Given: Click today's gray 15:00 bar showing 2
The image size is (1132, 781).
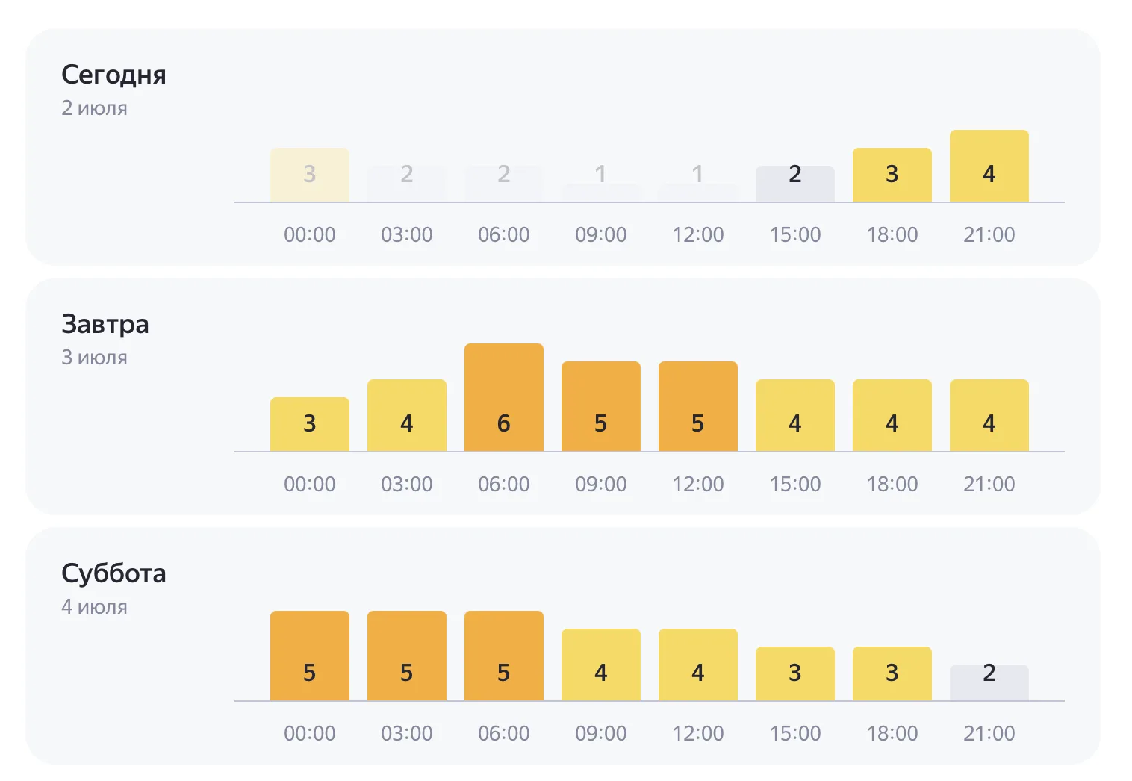Looking at the screenshot, I should [x=794, y=184].
